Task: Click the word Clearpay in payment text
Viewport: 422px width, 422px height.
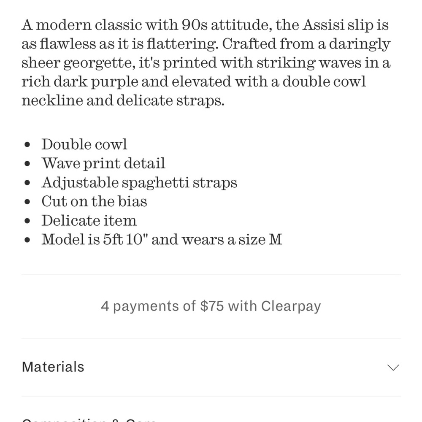Action: click(291, 306)
